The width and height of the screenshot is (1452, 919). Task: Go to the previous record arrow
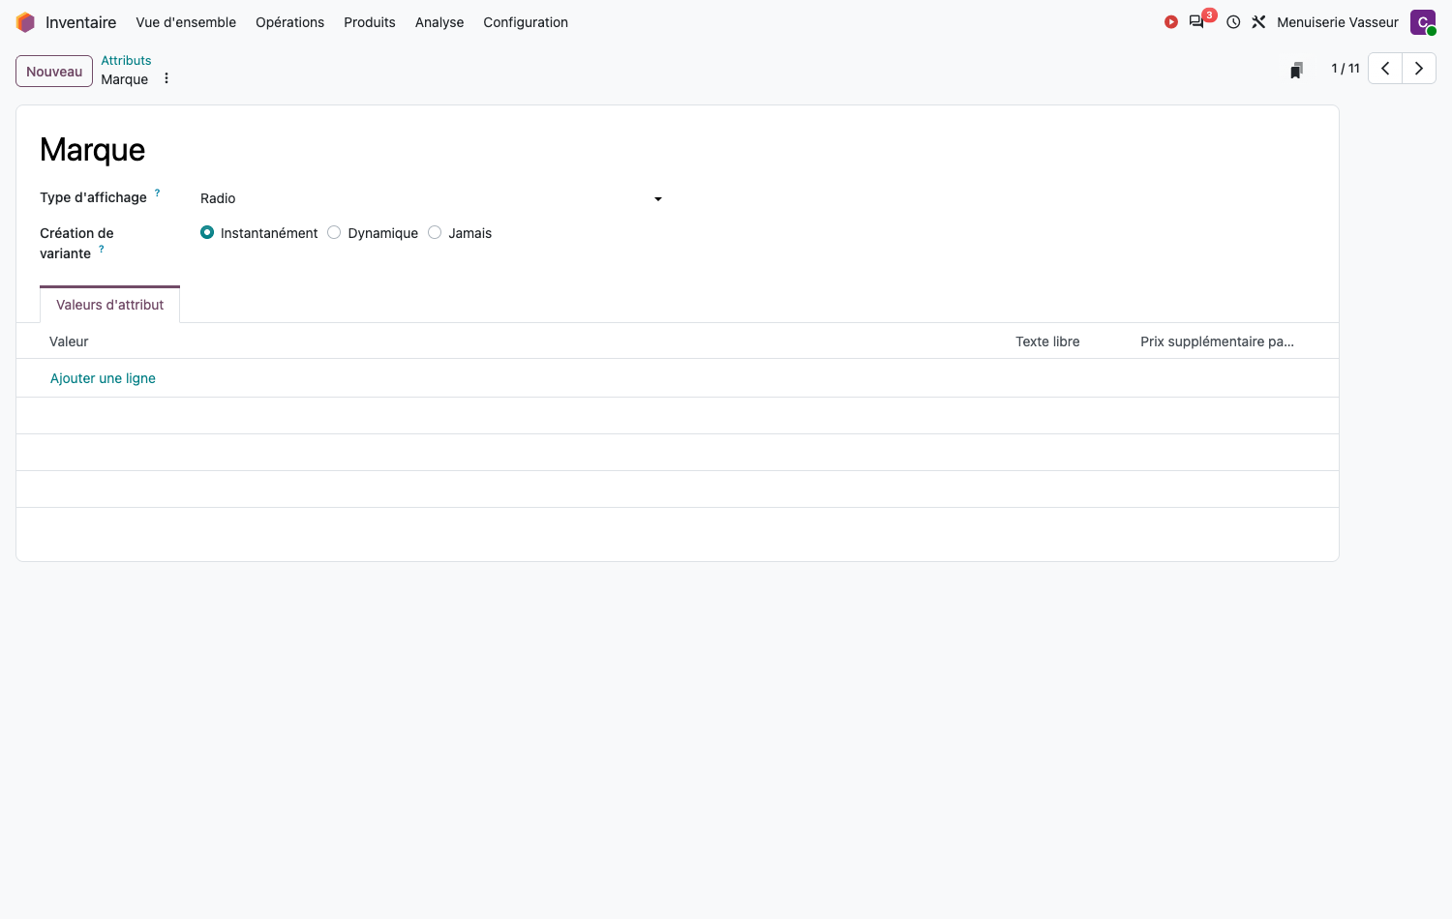click(x=1385, y=69)
